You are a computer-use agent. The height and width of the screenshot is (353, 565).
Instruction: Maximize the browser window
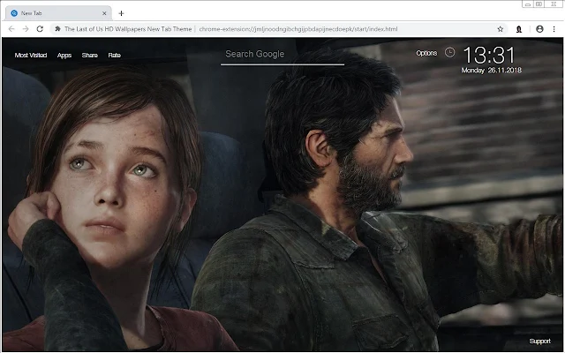539,4
